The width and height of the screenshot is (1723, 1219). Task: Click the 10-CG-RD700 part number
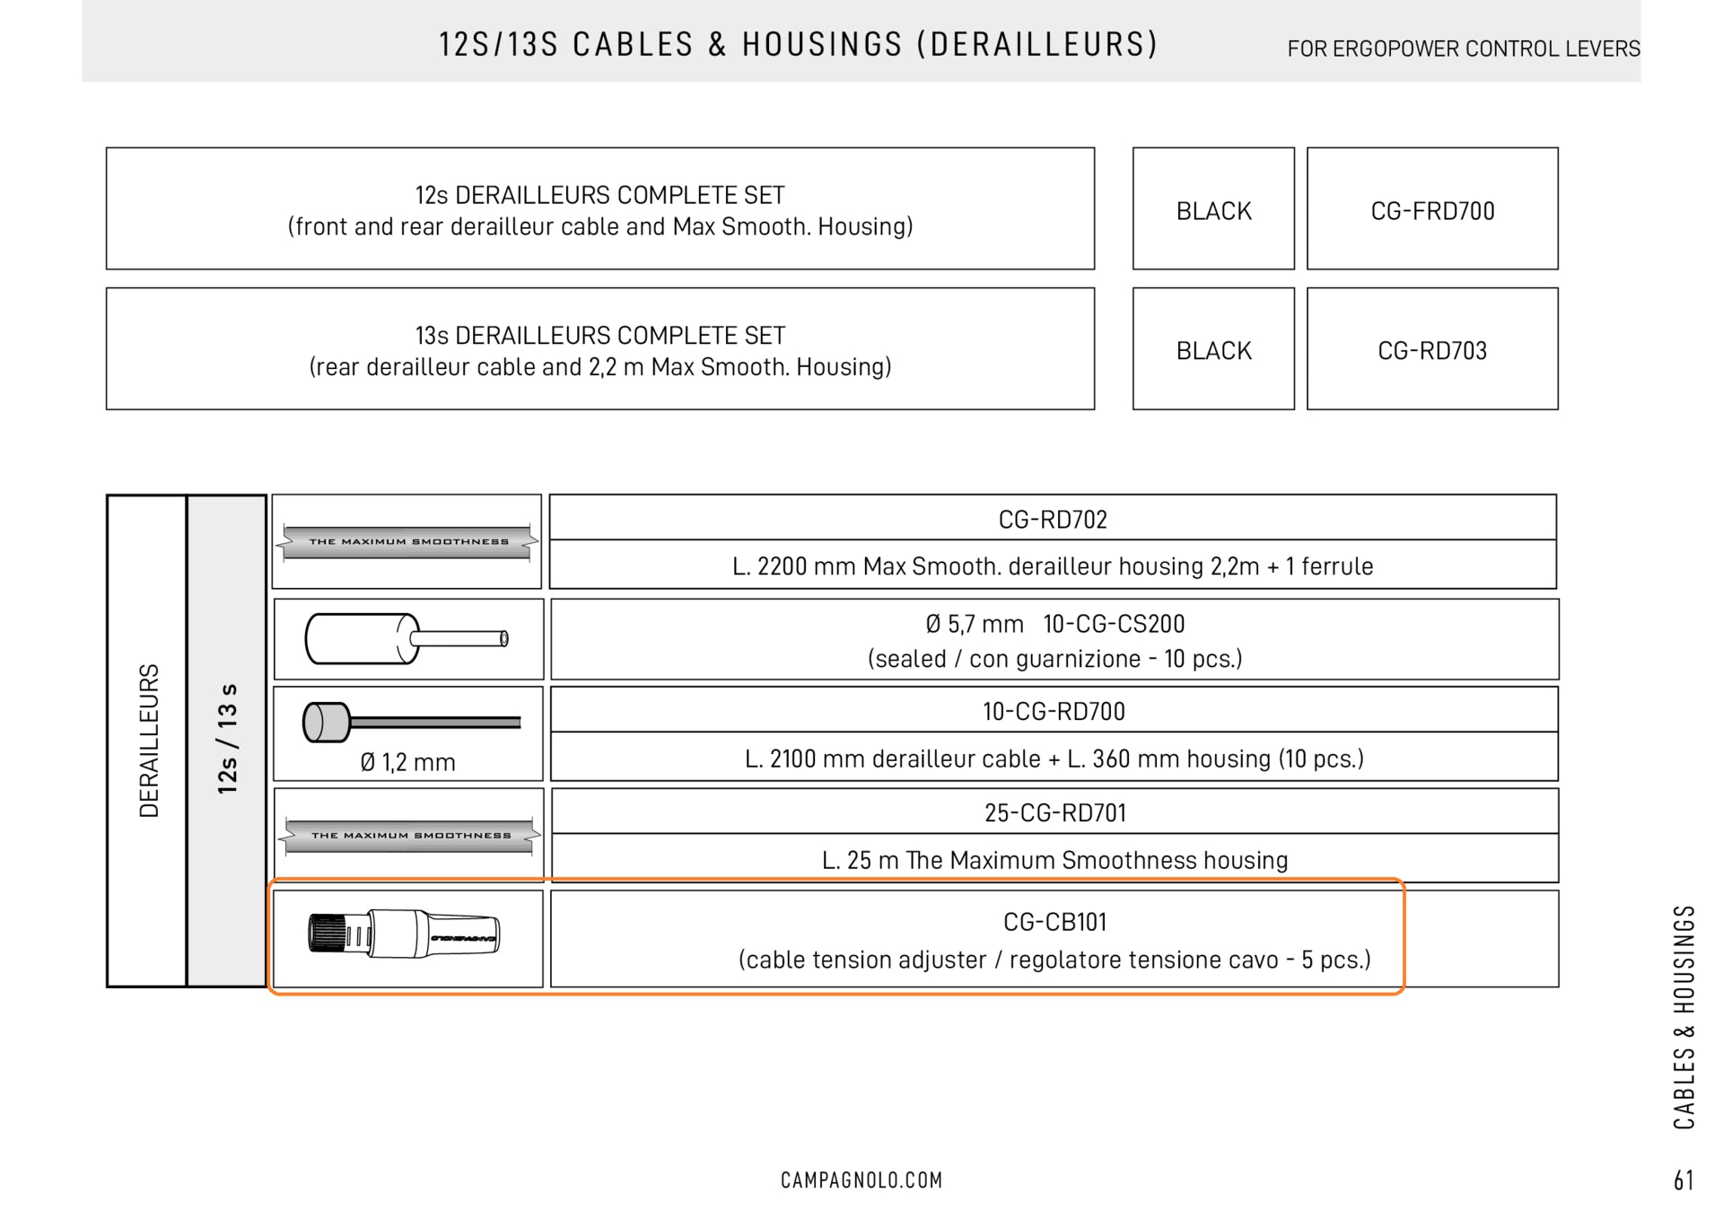point(1054,711)
